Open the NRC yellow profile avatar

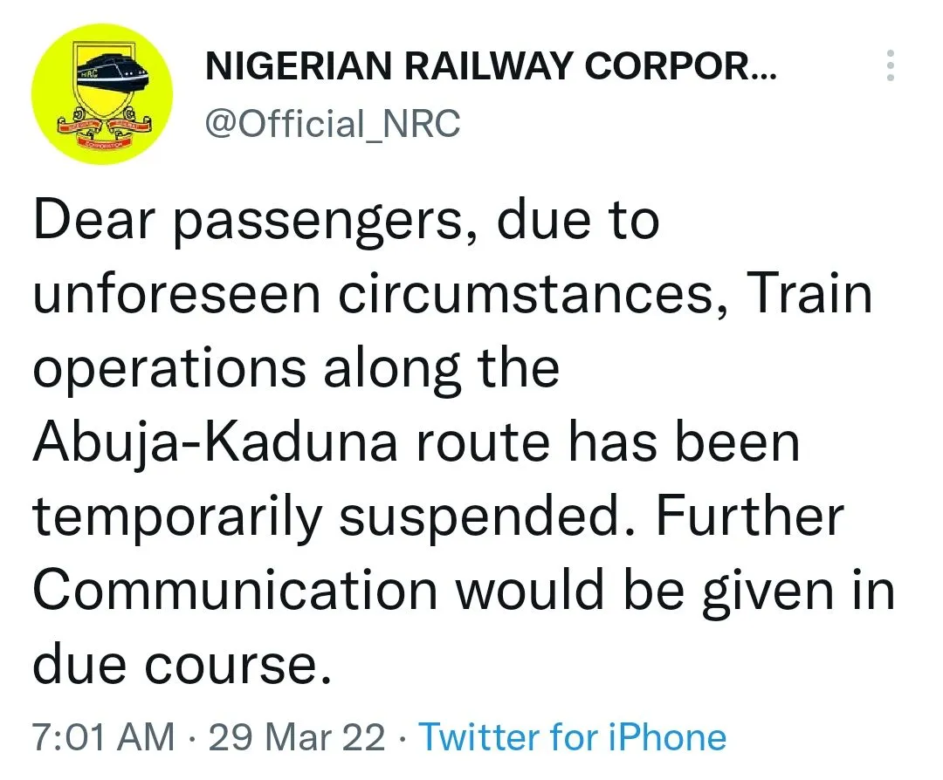tap(102, 93)
